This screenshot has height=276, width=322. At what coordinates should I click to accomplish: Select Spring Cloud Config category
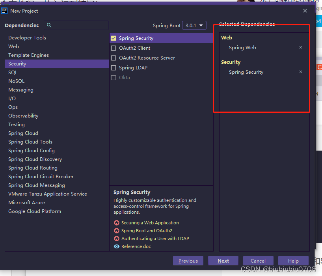tap(57, 151)
